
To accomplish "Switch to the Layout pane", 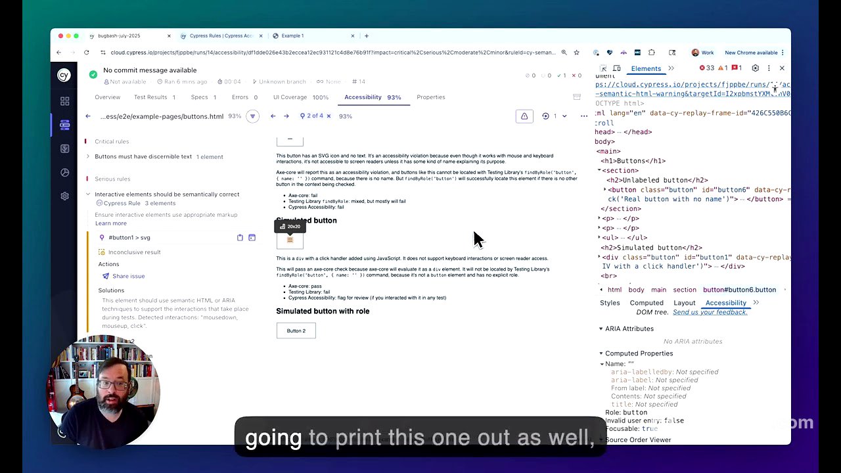I will pos(684,303).
